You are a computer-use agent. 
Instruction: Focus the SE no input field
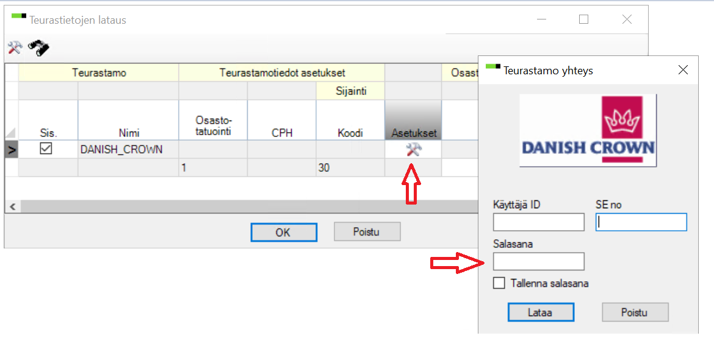point(641,222)
